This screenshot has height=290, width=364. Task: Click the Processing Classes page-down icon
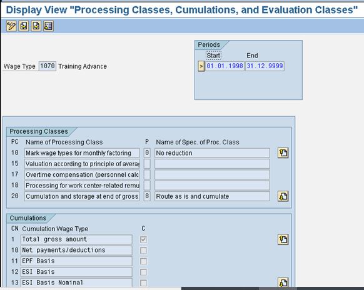coord(283,196)
